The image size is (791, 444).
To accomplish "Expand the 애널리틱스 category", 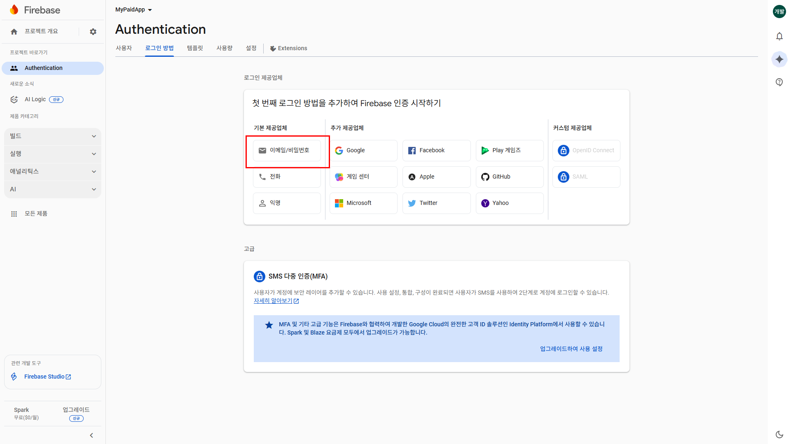I will [53, 172].
